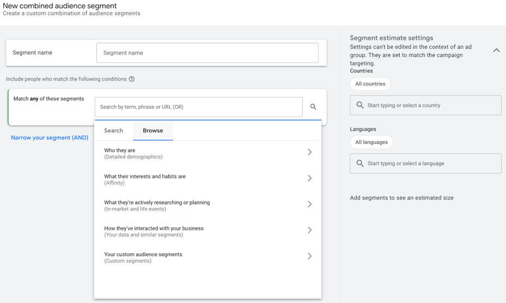Click the chevron arrow on Detailed demographics row
The width and height of the screenshot is (506, 303).
click(310, 152)
